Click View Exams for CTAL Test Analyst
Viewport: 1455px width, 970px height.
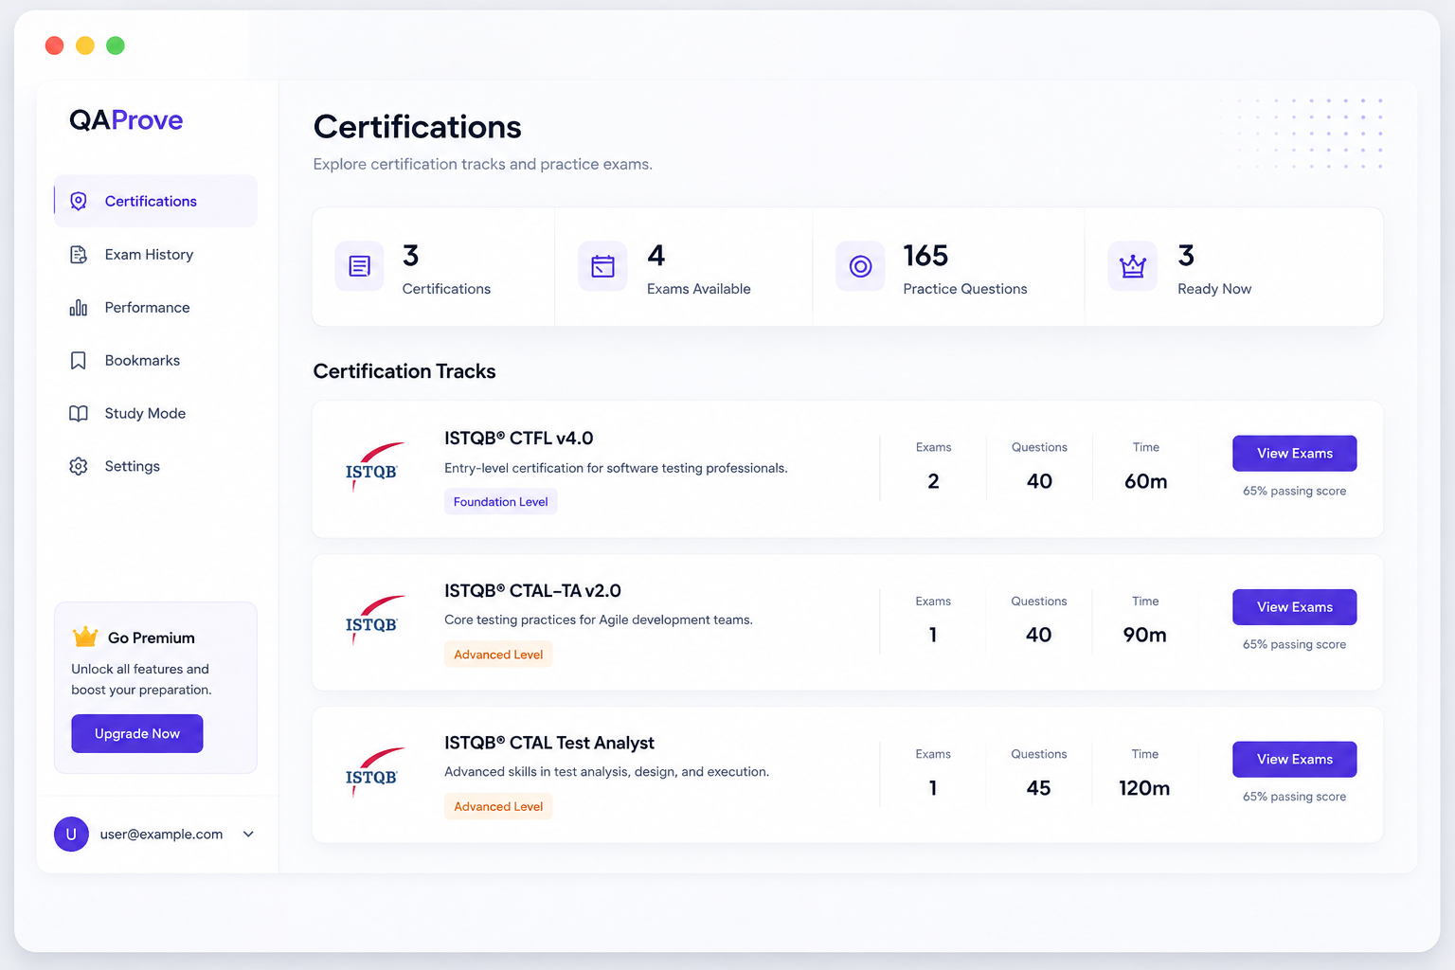(x=1294, y=760)
